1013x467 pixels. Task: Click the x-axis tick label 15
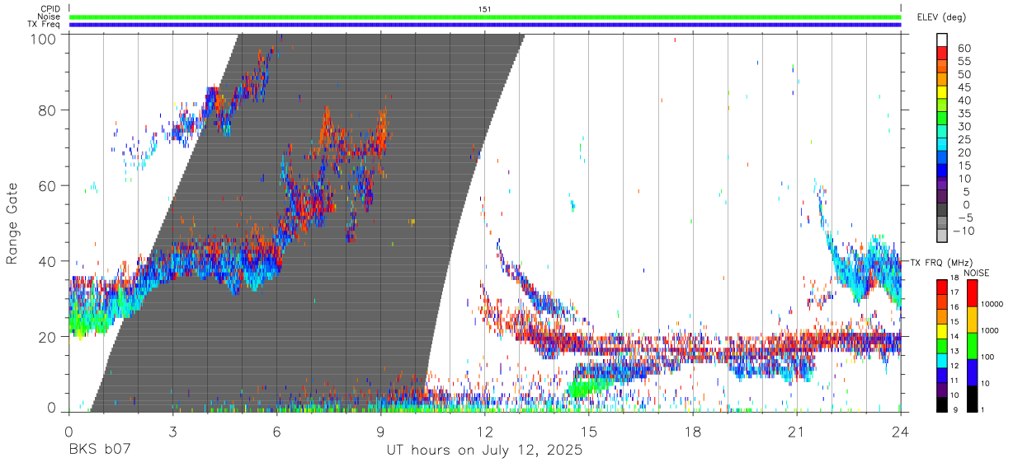point(589,431)
